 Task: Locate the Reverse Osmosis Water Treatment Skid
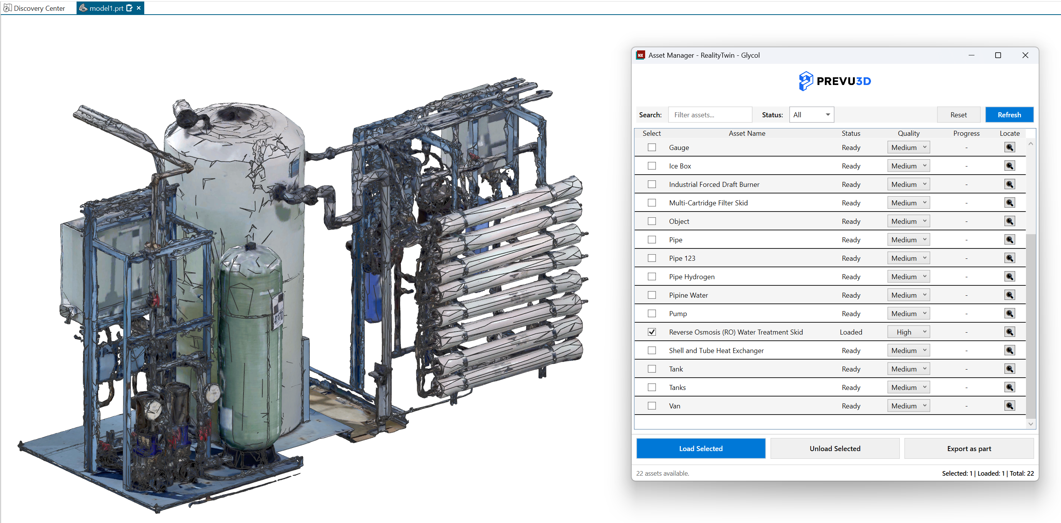(x=1009, y=332)
